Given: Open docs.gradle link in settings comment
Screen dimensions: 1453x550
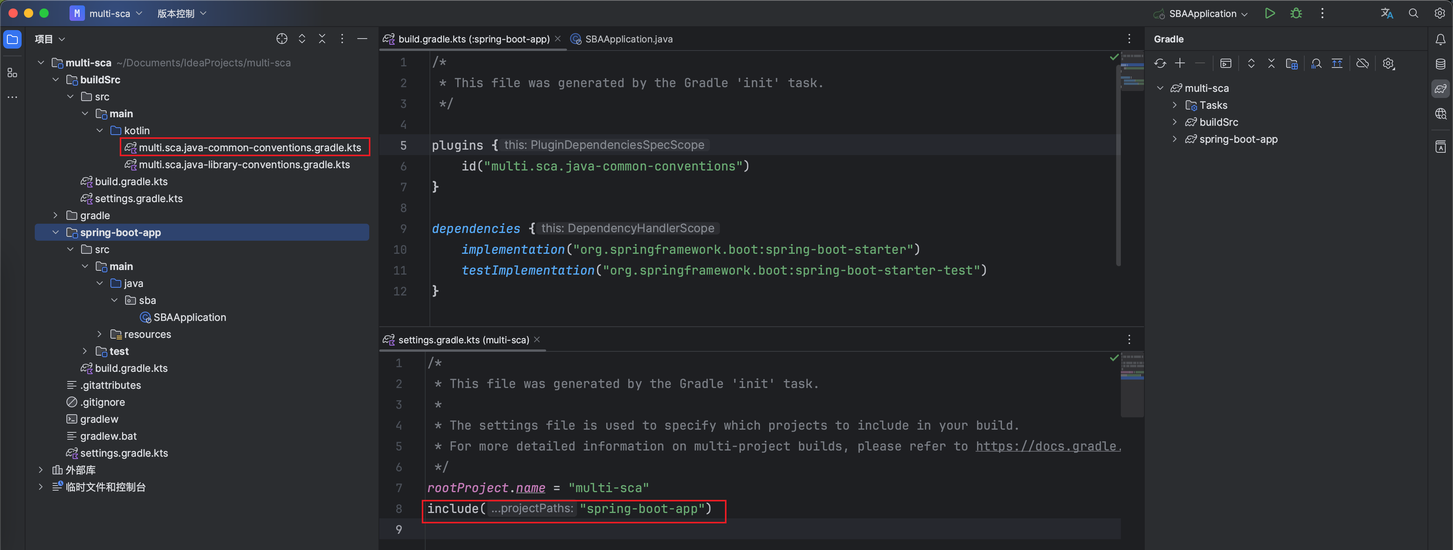Looking at the screenshot, I should pyautogui.click(x=1048, y=446).
